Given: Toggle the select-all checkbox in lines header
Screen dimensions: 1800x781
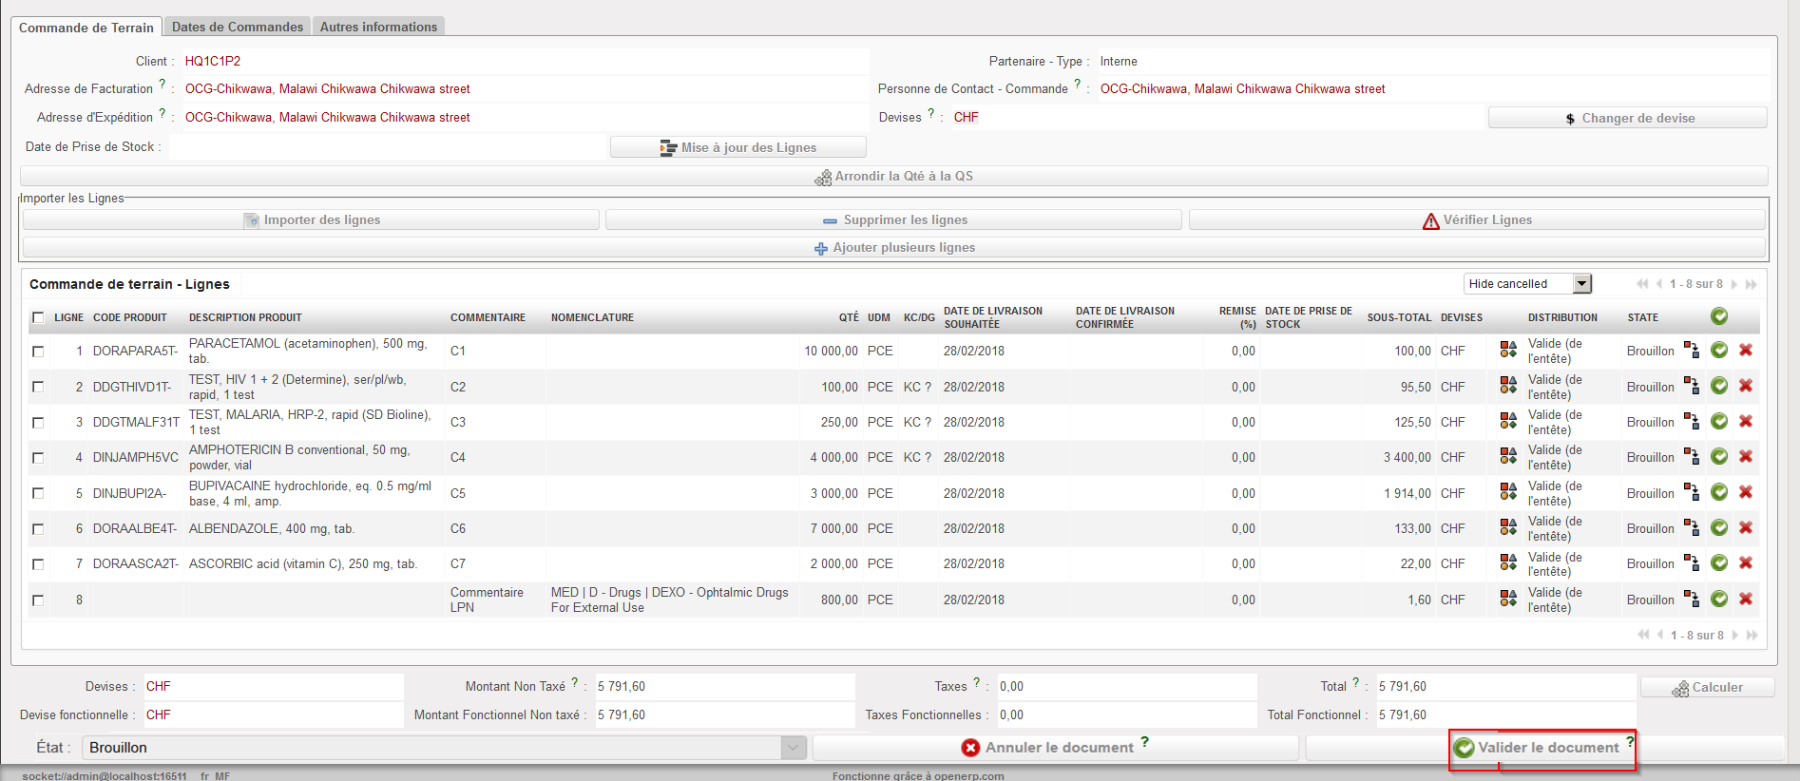Looking at the screenshot, I should pyautogui.click(x=38, y=317).
